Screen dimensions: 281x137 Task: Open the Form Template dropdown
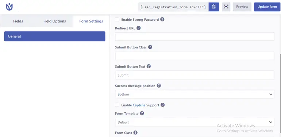[195, 122]
